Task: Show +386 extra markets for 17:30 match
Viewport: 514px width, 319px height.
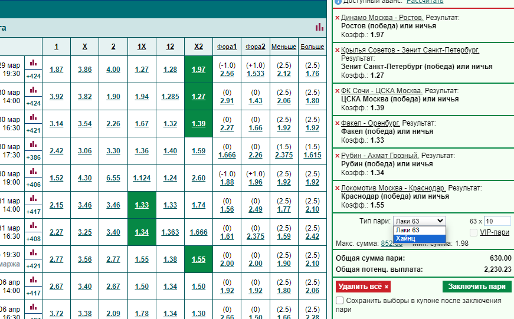Action: coord(34,157)
